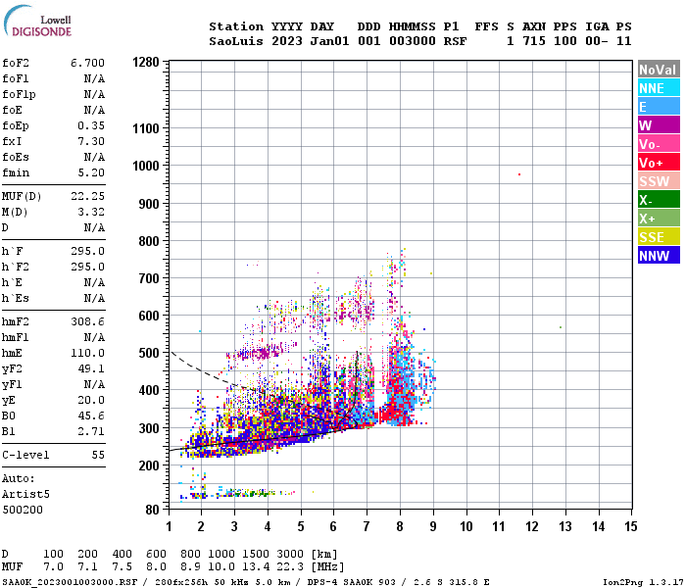Click the h`F2 value 295.0

(x=87, y=267)
